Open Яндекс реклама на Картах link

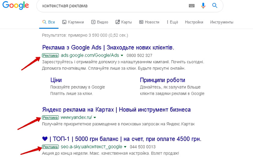[116, 110]
